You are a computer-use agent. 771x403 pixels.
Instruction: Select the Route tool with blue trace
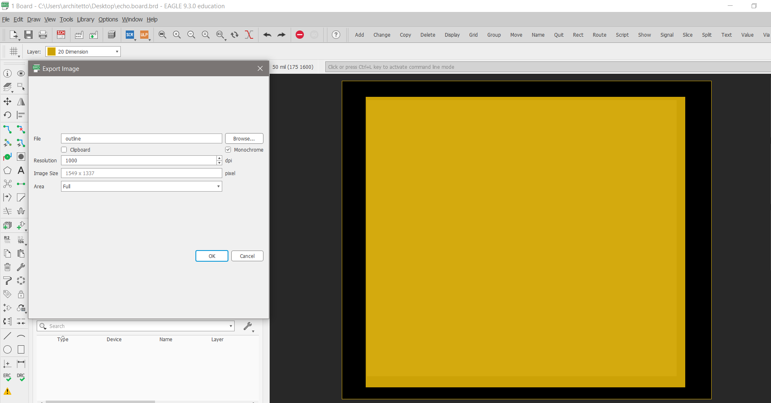[7, 129]
